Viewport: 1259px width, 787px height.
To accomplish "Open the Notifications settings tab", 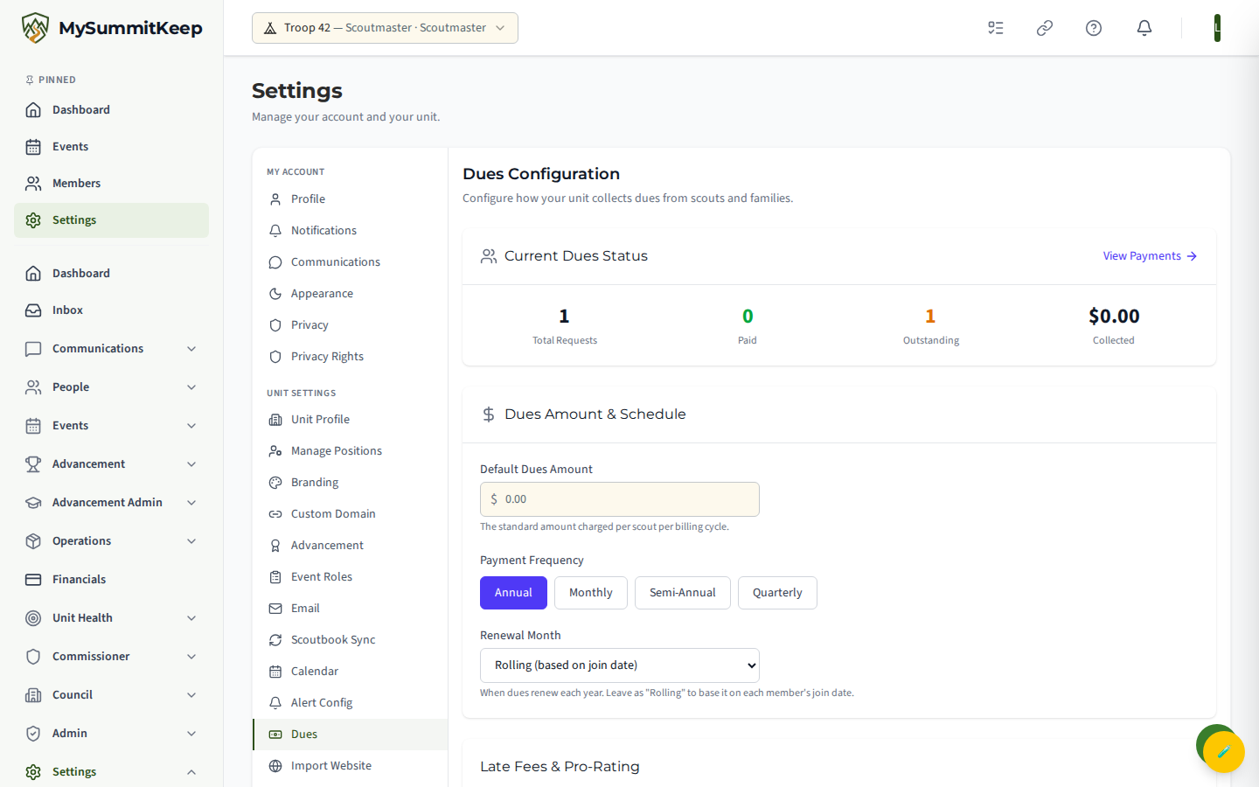I will [x=350, y=231].
